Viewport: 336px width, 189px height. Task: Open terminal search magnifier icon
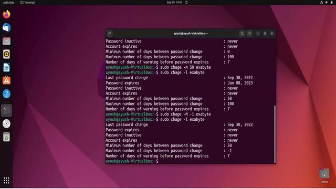242,34
